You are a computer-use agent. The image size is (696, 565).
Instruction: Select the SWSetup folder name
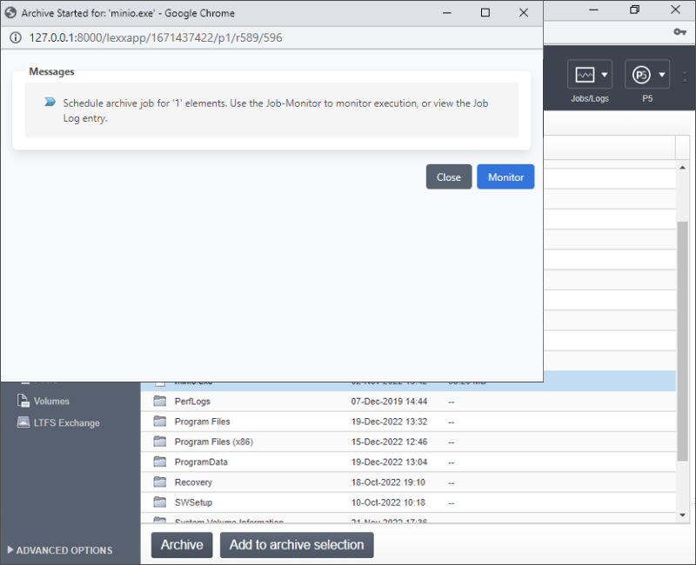pyautogui.click(x=193, y=502)
